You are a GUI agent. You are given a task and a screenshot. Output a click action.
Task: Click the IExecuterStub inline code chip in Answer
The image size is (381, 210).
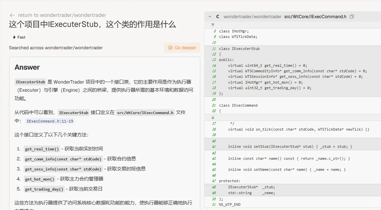coord(30,82)
